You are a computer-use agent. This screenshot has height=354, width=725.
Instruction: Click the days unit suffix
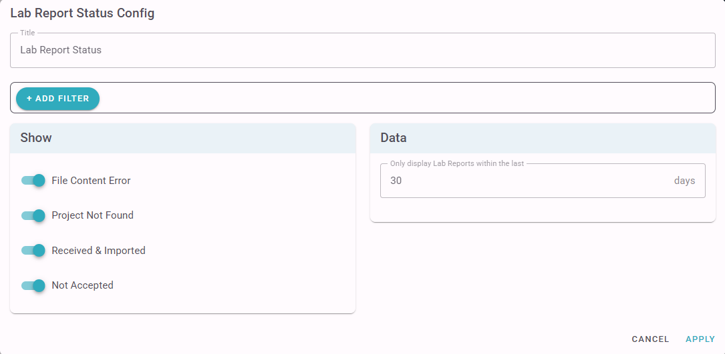[x=684, y=181]
